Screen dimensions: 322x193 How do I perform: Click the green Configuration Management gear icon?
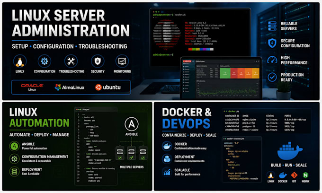[14, 159]
